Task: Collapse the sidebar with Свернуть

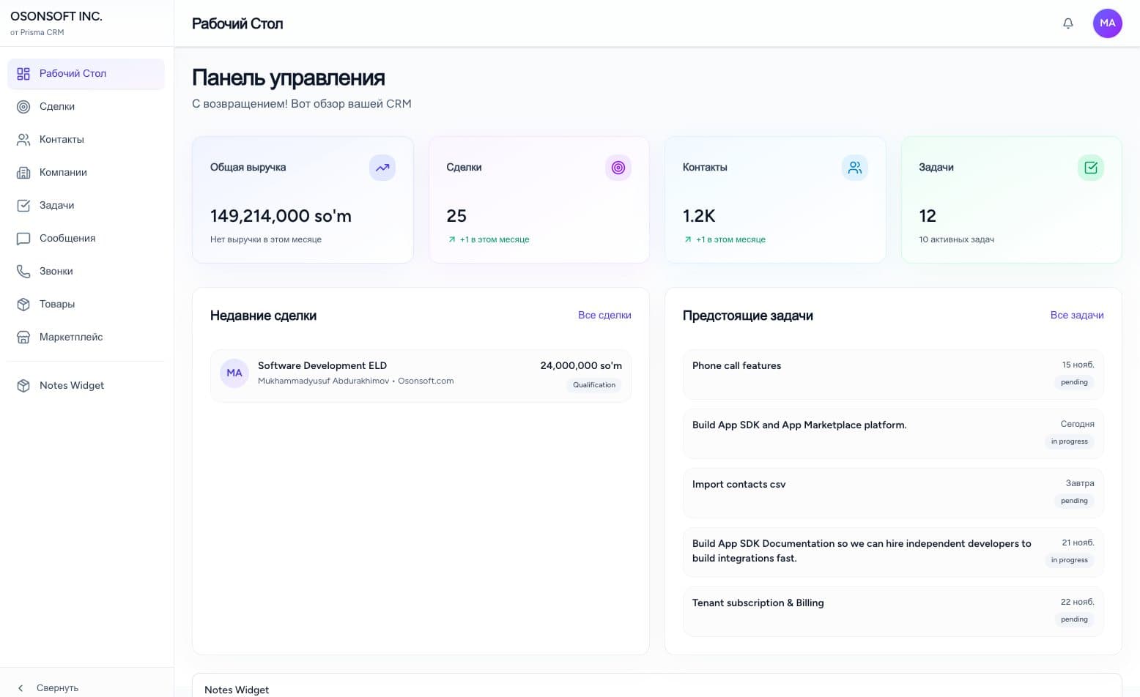Action: 48,687
